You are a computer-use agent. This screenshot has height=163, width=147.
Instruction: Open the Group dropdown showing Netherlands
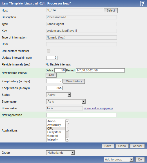pyautogui.click(x=61, y=153)
